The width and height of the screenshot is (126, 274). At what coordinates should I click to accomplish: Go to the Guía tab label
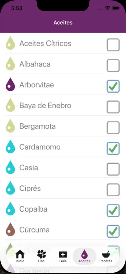click(63, 261)
